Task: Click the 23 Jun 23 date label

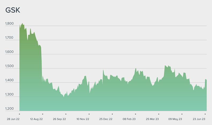Action: click(199, 119)
